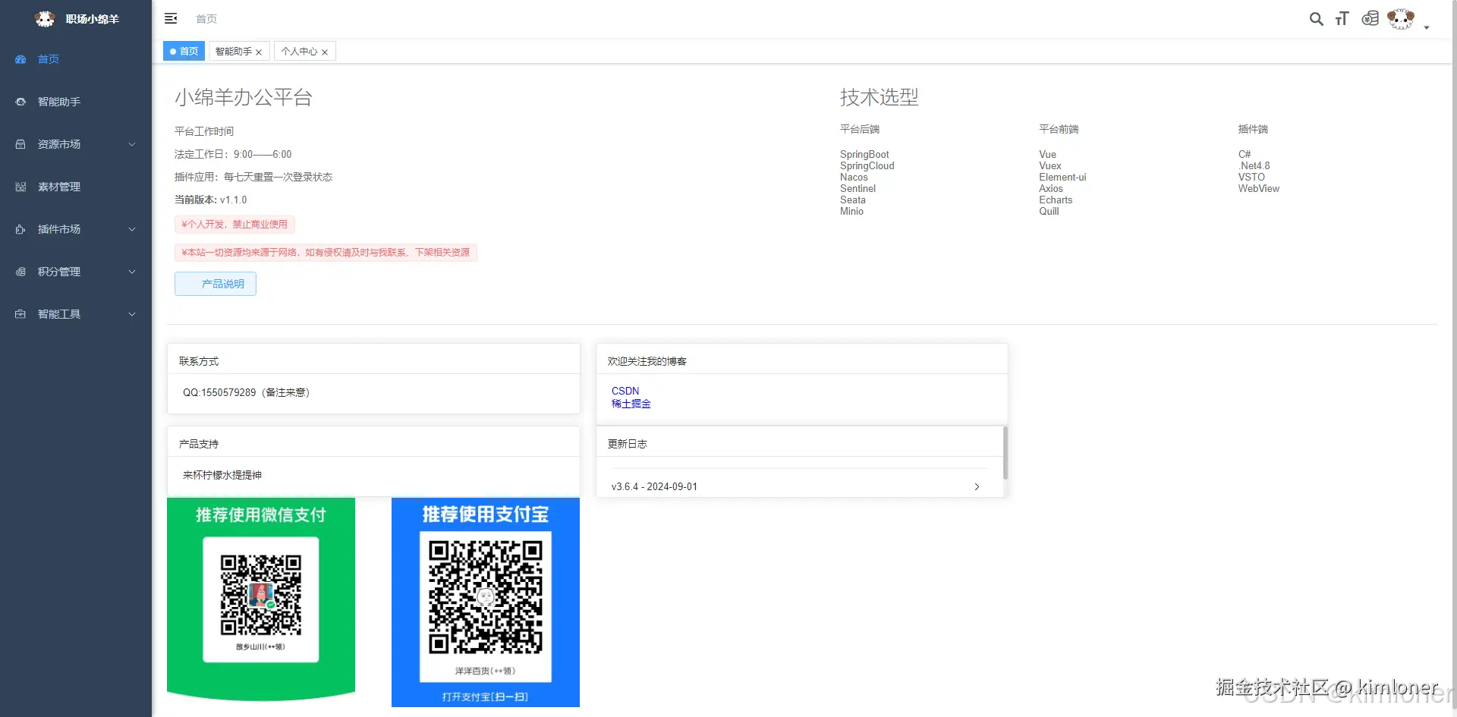1457x717 pixels.
Task: Expand the 智能工具 submenu arrow
Action: (132, 314)
